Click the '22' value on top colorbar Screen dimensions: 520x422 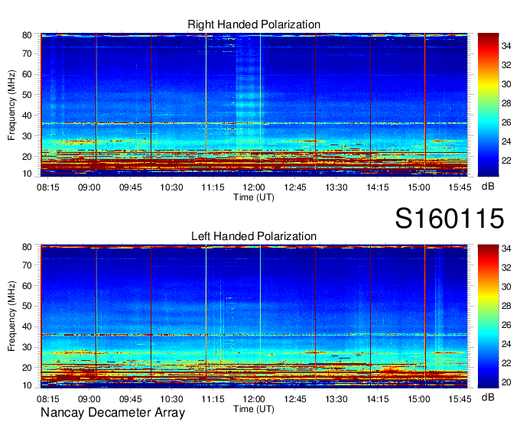coord(506,161)
